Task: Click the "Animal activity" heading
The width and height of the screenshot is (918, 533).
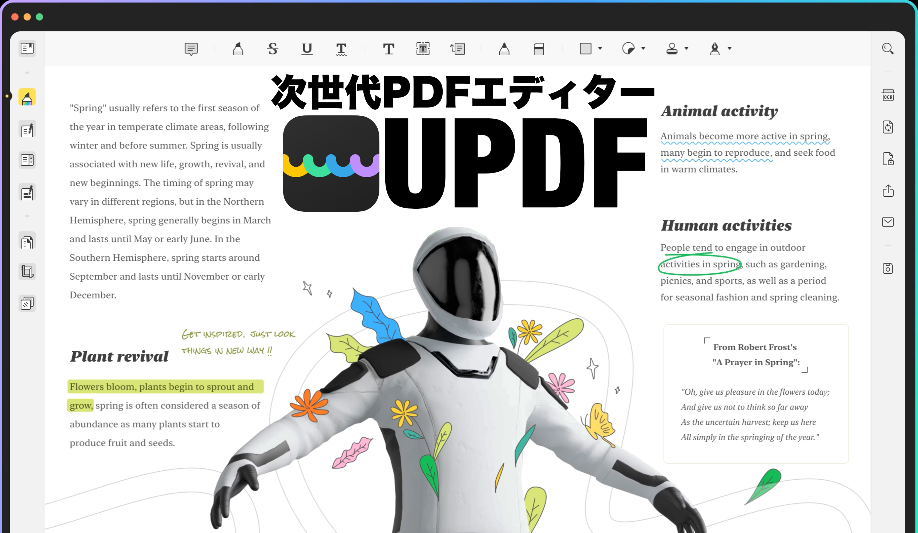Action: (720, 111)
